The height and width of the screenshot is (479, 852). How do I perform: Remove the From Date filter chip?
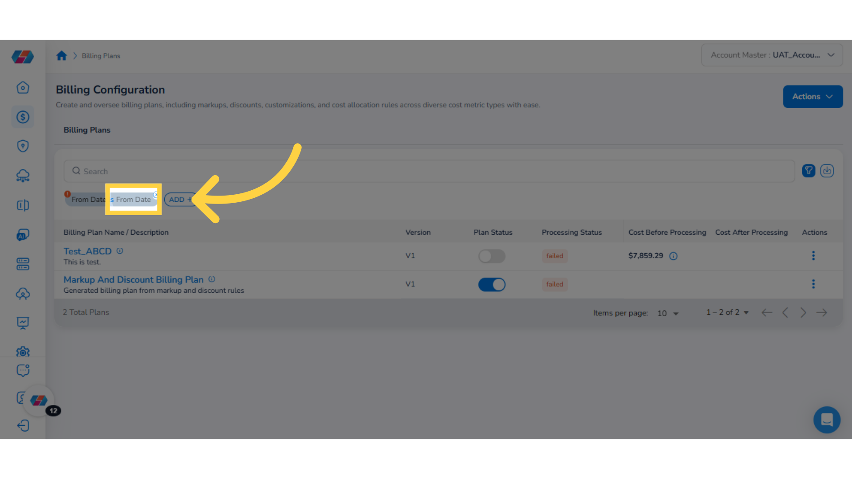click(x=156, y=195)
